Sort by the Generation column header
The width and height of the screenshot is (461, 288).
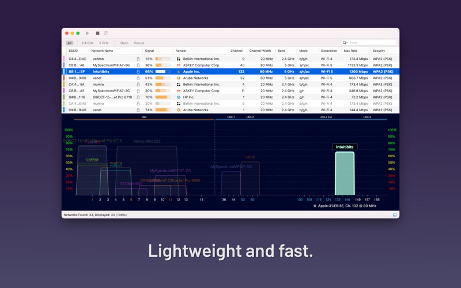click(x=329, y=51)
